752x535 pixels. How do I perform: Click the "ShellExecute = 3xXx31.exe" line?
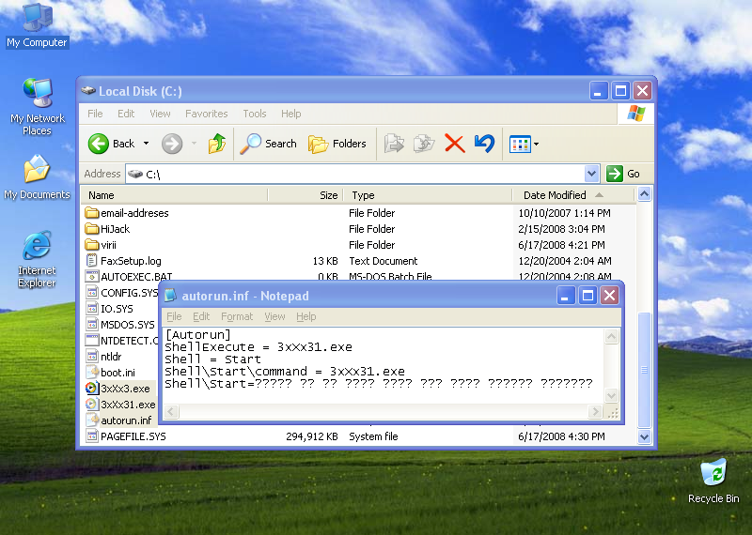pyautogui.click(x=258, y=346)
